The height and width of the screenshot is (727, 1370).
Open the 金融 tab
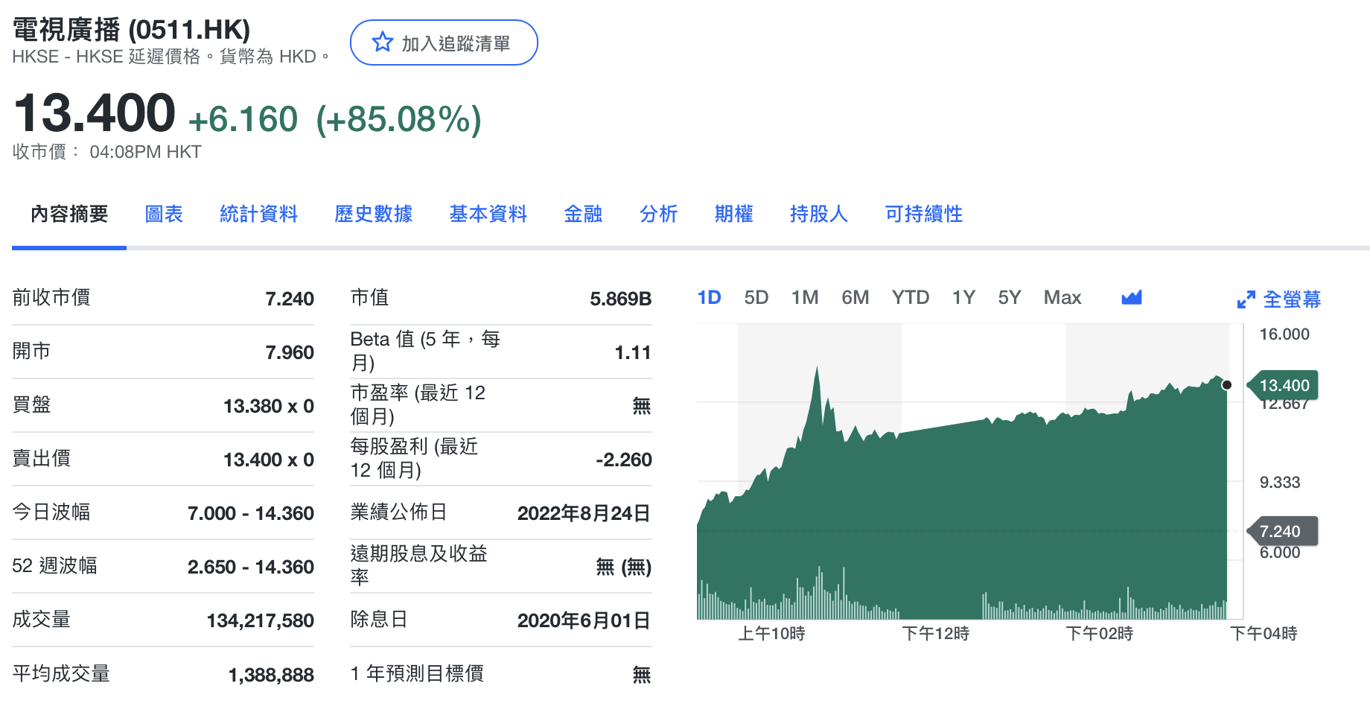pos(583,215)
